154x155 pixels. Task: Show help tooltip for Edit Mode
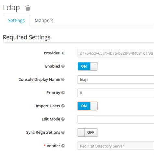(63, 119)
